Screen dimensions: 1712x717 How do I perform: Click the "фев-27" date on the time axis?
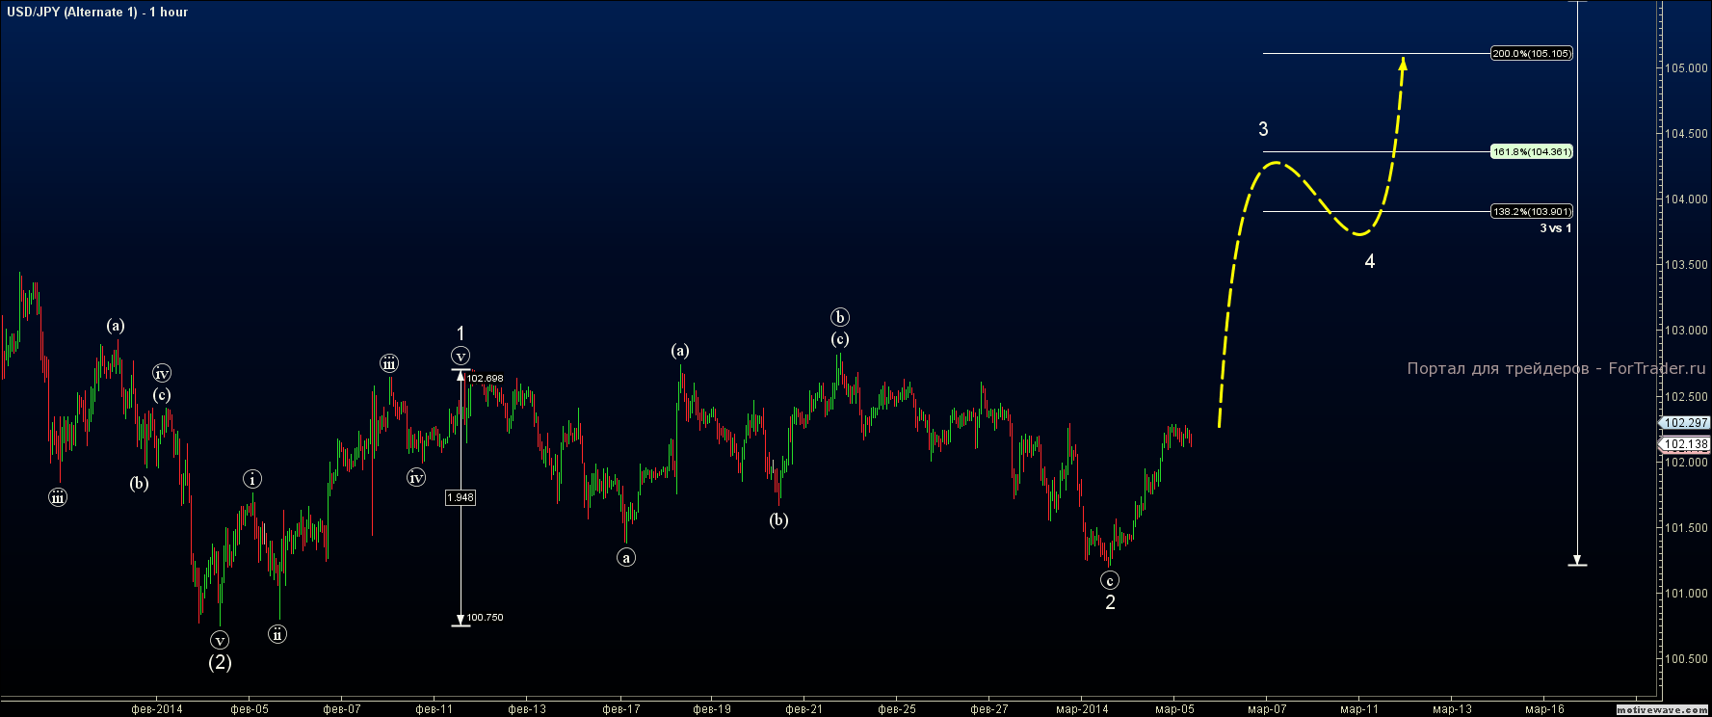[x=989, y=709]
